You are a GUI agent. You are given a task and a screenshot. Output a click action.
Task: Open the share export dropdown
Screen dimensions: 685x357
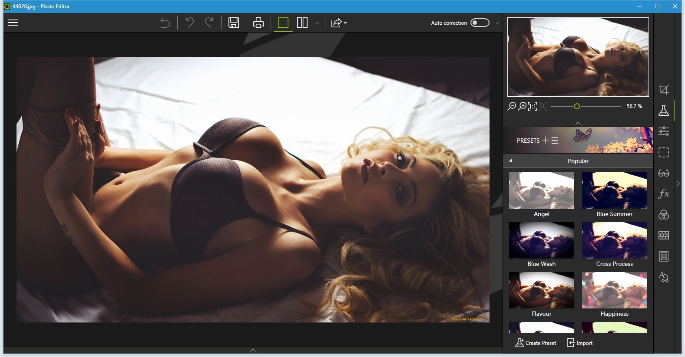click(339, 23)
